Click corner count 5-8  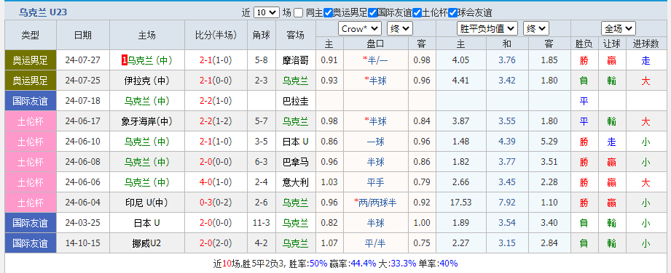(261, 60)
